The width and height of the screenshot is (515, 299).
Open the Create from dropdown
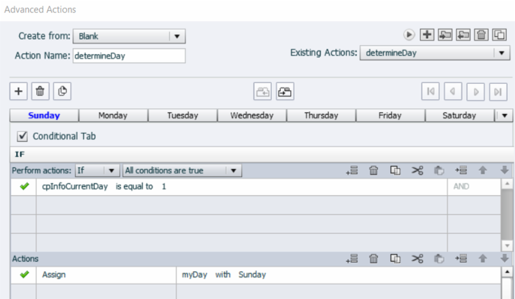tap(177, 36)
